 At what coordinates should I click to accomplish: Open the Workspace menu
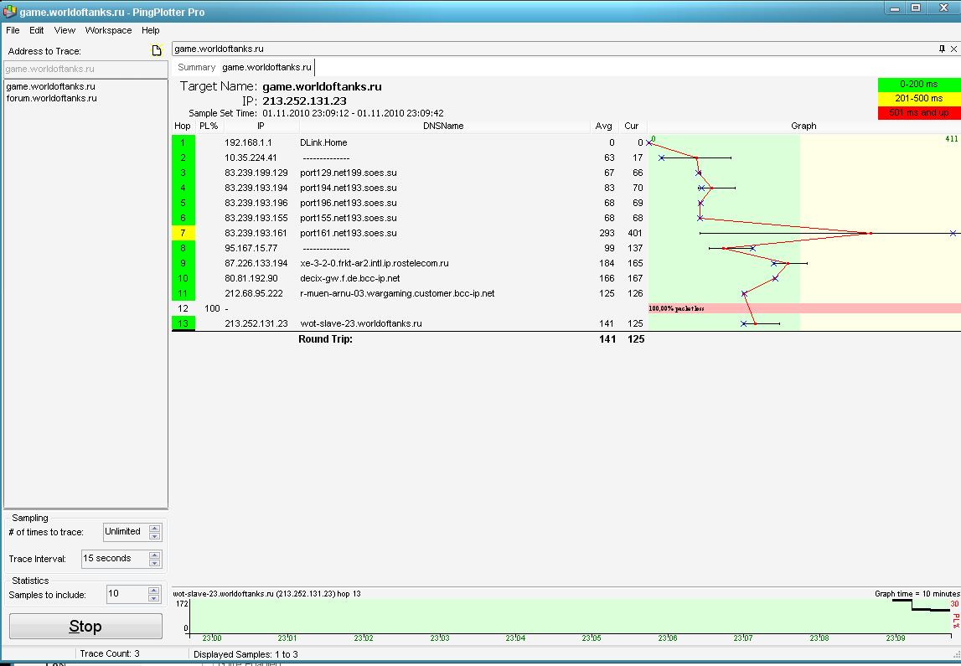[108, 30]
